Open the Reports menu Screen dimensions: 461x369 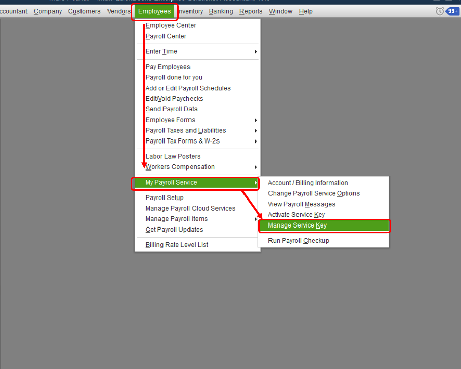[251, 11]
